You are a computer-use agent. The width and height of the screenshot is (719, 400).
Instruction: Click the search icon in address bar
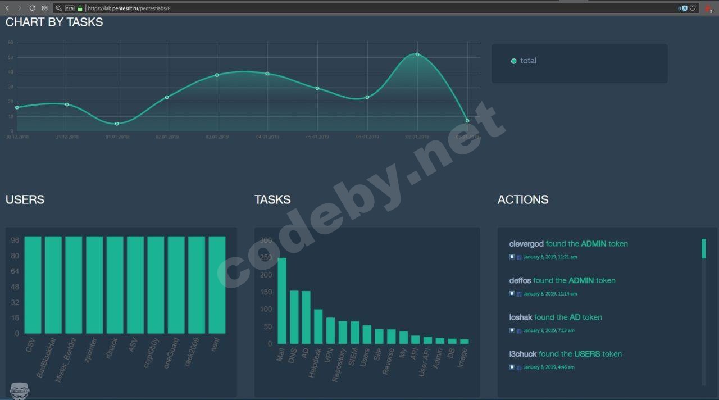coord(58,8)
